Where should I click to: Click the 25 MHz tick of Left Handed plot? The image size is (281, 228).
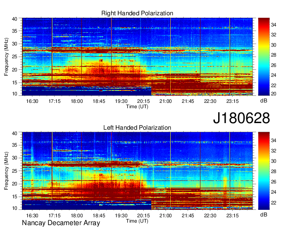pos(15,171)
